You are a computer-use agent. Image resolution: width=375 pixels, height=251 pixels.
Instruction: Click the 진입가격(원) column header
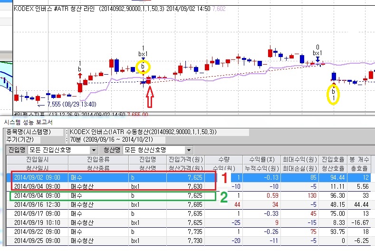[186, 159]
